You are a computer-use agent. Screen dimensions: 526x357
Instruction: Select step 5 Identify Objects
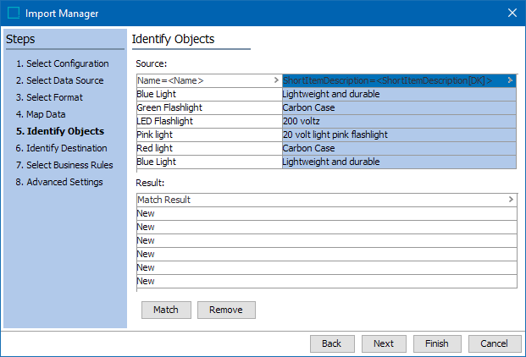(60, 131)
